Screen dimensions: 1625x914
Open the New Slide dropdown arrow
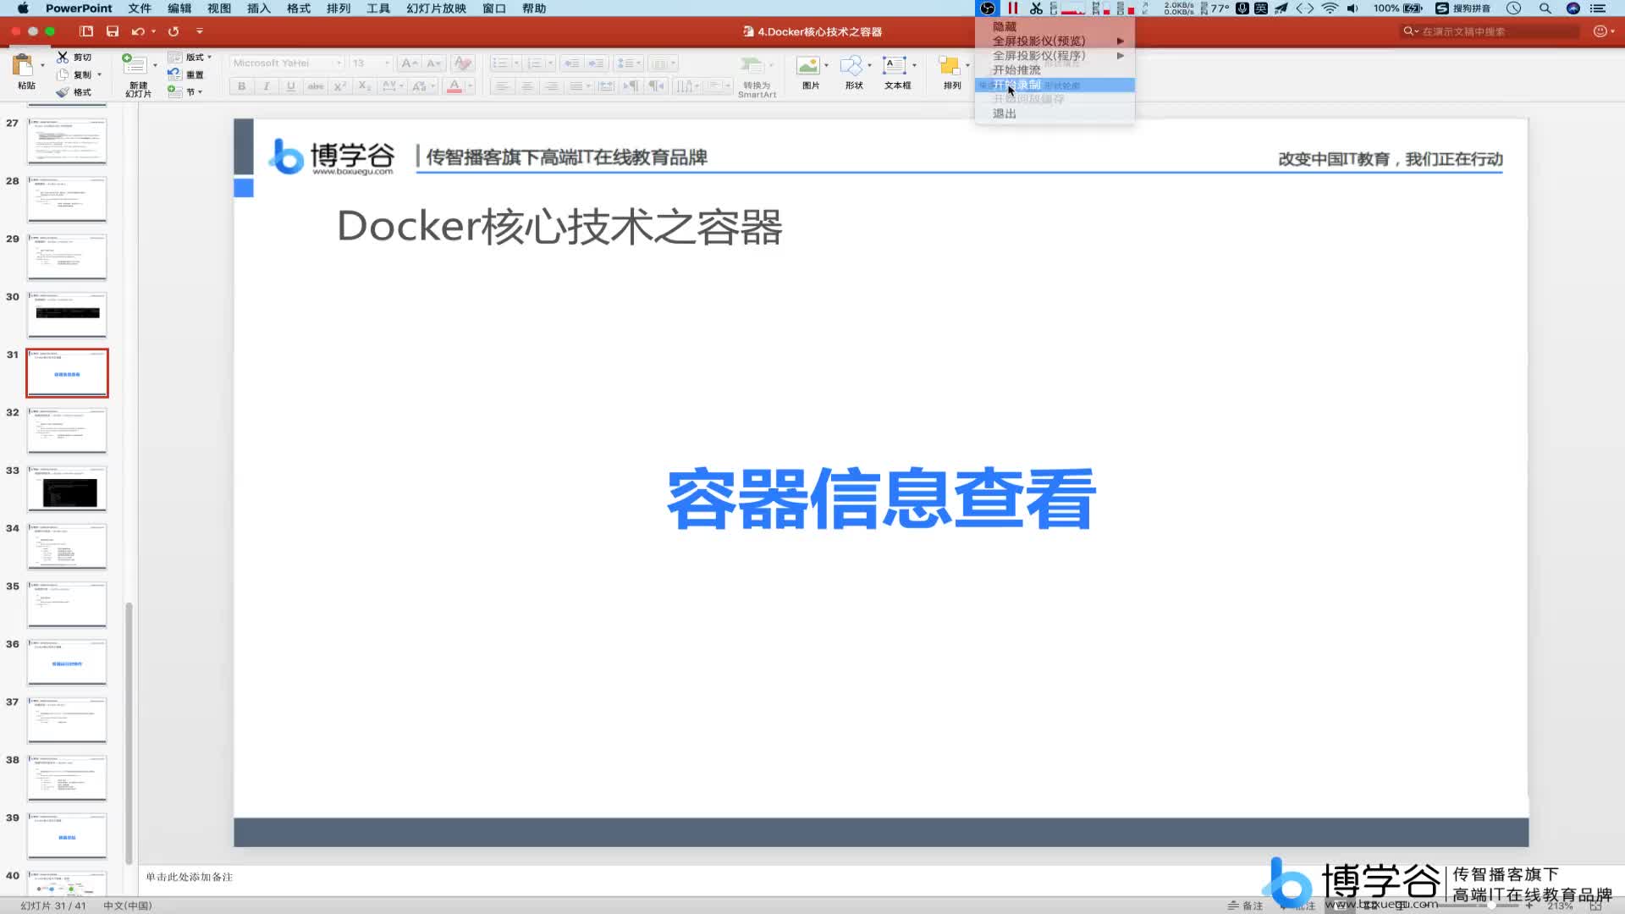155,65
